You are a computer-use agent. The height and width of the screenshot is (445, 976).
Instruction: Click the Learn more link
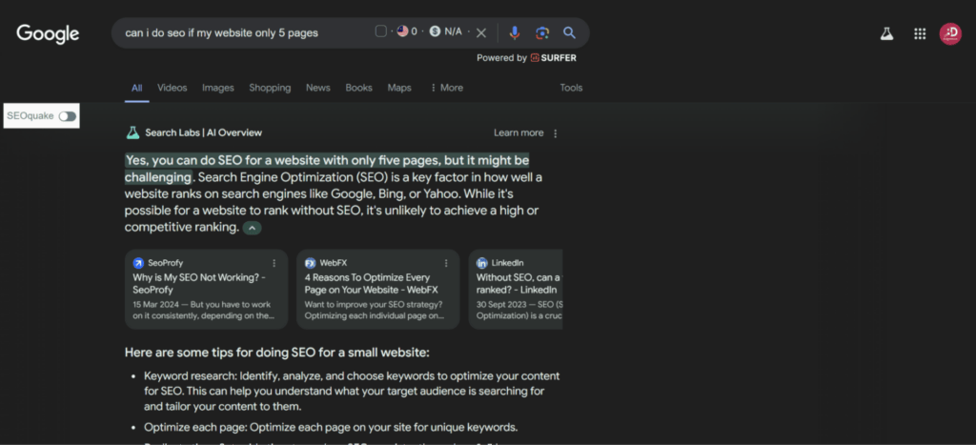click(518, 132)
